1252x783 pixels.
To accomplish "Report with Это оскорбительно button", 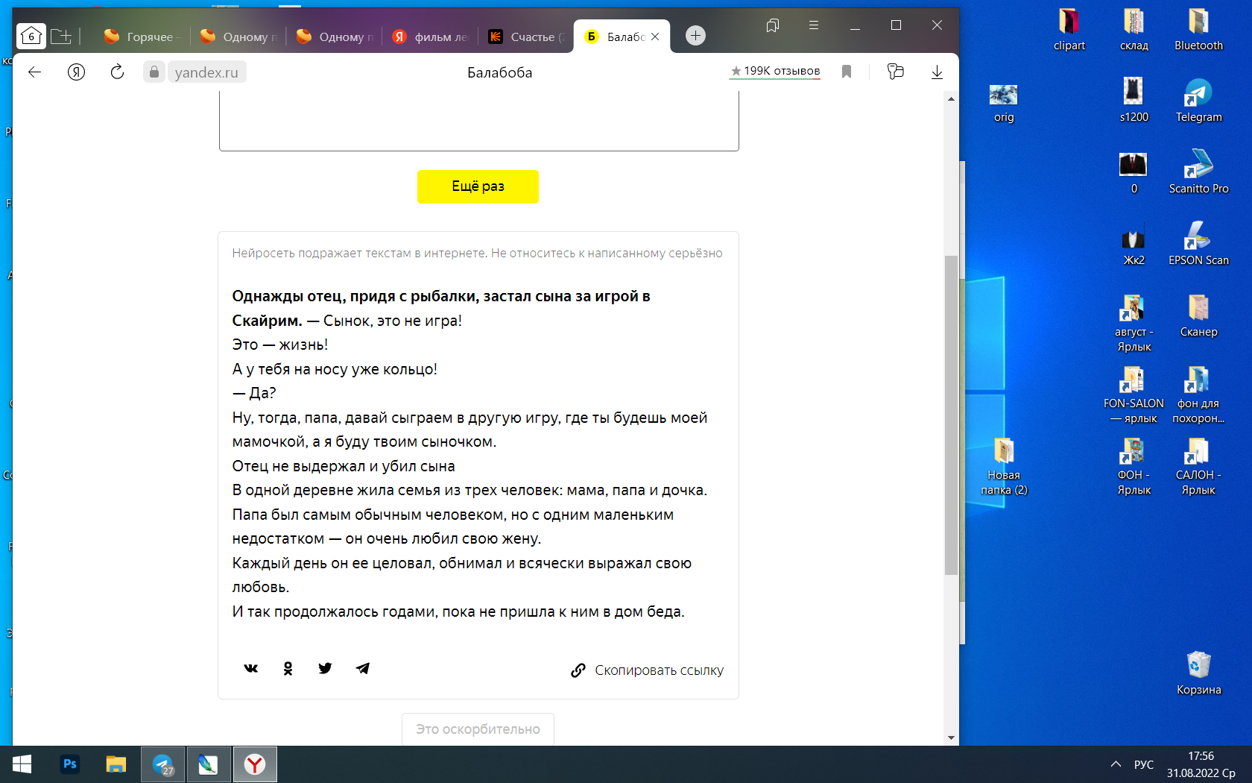I will pyautogui.click(x=478, y=729).
